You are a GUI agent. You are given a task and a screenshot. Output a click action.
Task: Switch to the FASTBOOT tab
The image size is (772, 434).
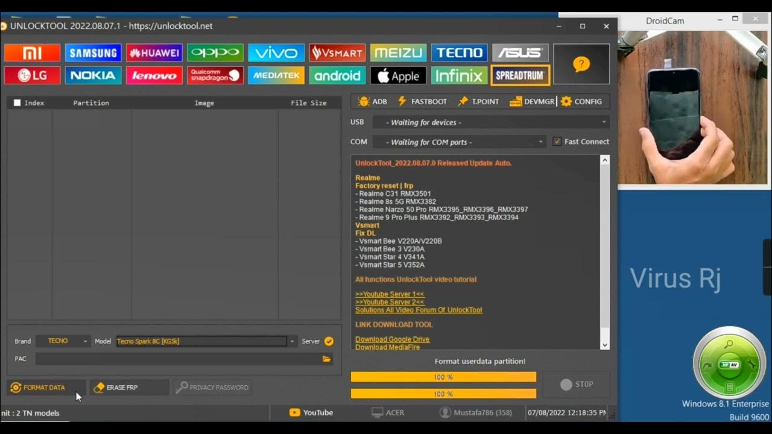(x=422, y=101)
